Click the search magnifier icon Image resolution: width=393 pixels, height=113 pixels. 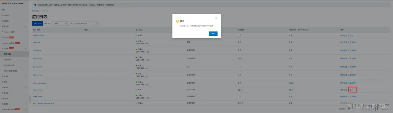coord(97,23)
